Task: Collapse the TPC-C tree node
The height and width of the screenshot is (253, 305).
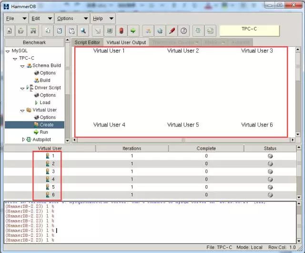Action: (x=15, y=59)
